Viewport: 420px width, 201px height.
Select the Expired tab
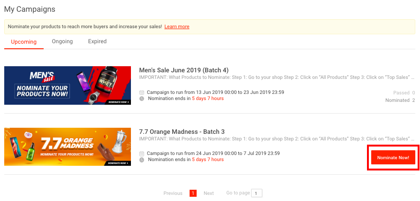click(x=97, y=41)
